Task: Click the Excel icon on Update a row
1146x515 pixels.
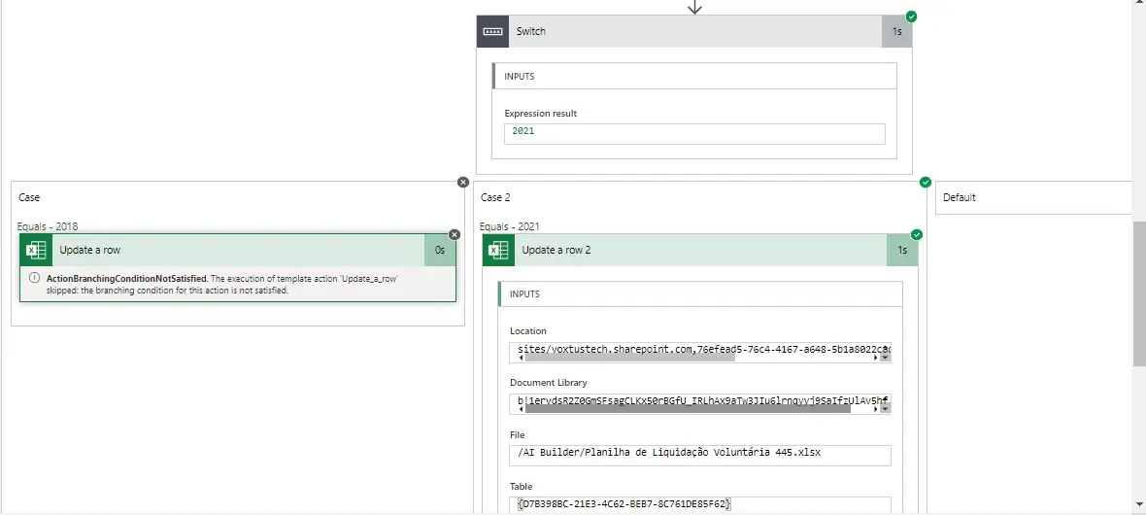Action: click(x=36, y=251)
